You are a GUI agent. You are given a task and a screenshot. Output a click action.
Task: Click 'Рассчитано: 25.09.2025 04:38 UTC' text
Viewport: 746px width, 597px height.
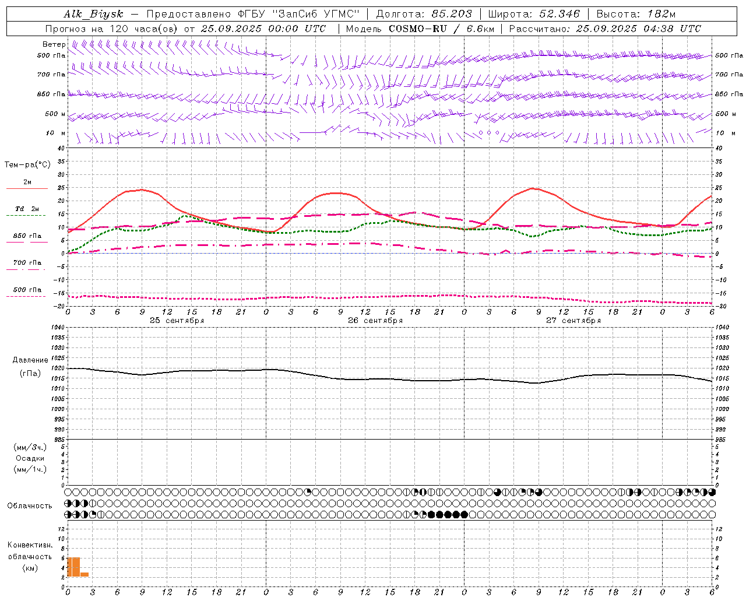[x=605, y=29]
